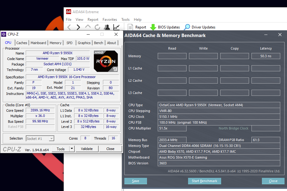The image size is (287, 191).
Task: Click Close in the benchmark window
Action: 273,181
